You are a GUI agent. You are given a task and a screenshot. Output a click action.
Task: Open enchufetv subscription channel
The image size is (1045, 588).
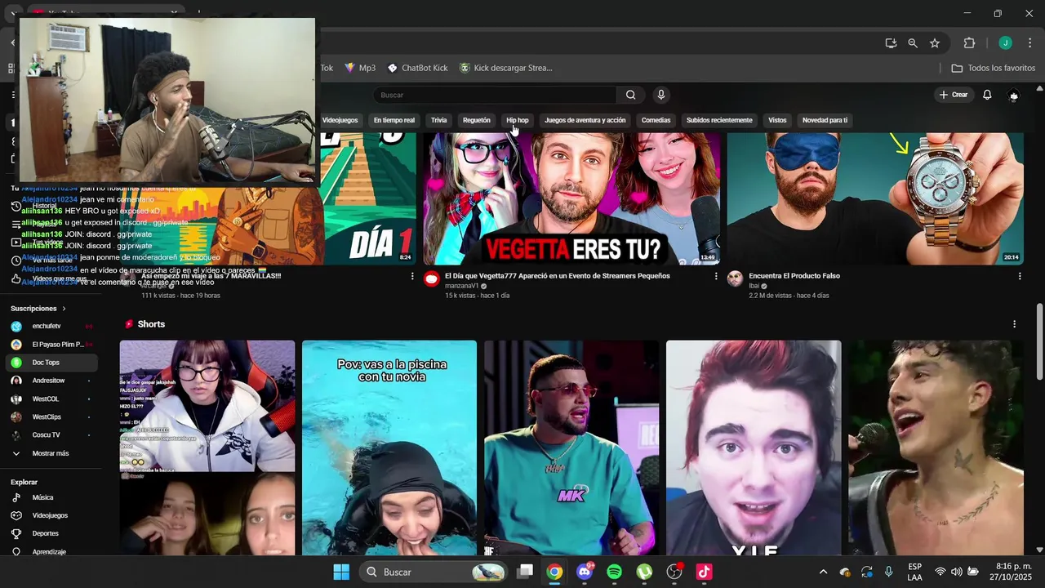tap(51, 327)
